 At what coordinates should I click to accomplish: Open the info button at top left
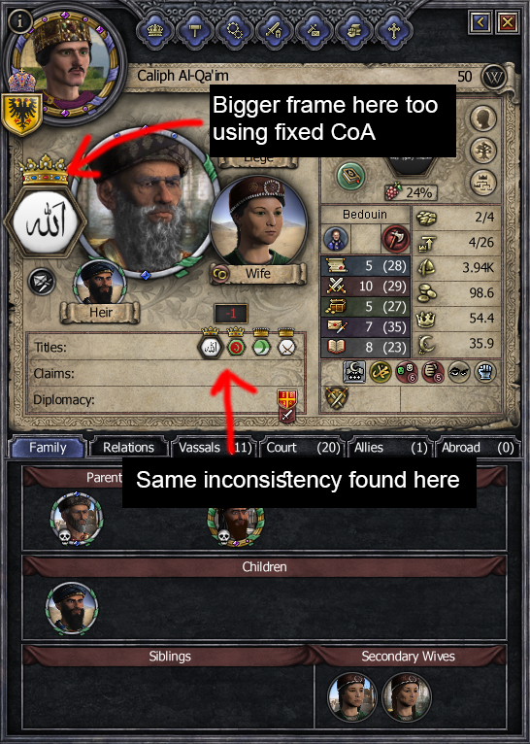(x=19, y=21)
